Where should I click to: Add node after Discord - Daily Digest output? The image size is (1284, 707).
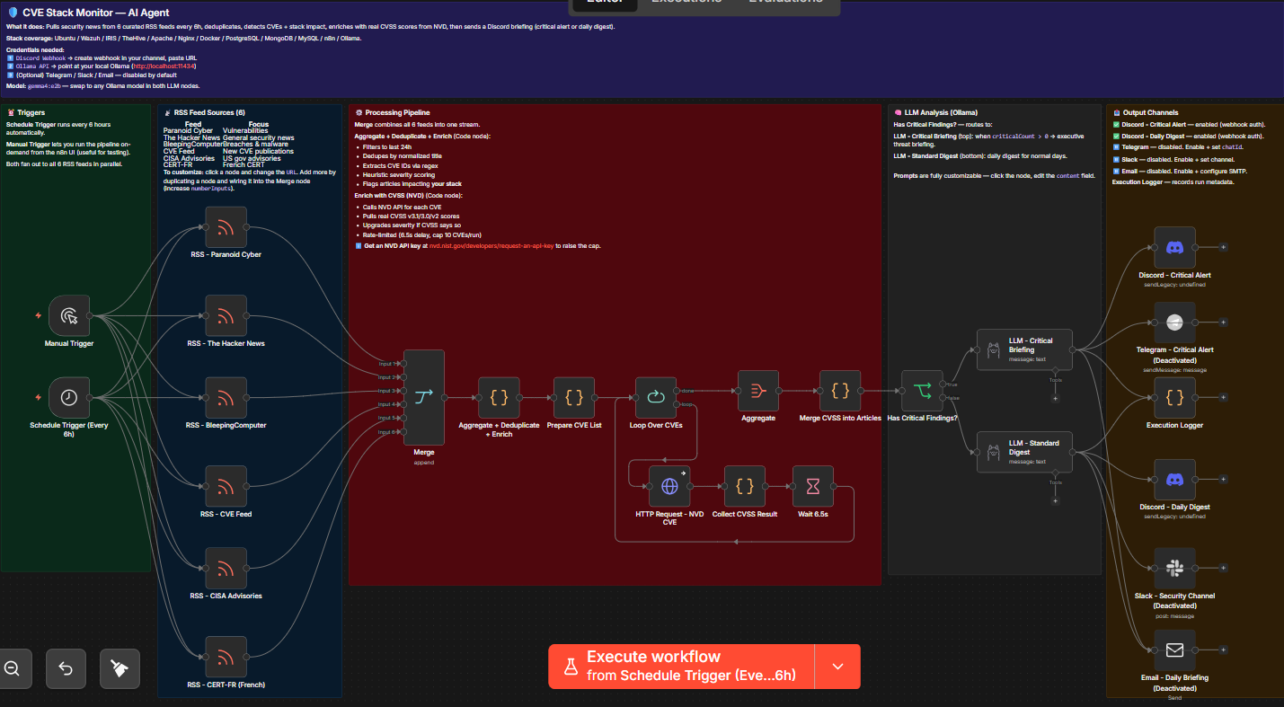coord(1223,480)
